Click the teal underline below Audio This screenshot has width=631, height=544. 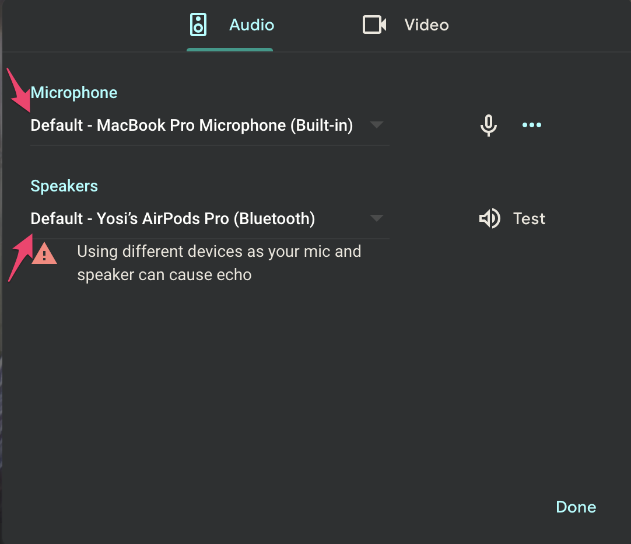[230, 51]
